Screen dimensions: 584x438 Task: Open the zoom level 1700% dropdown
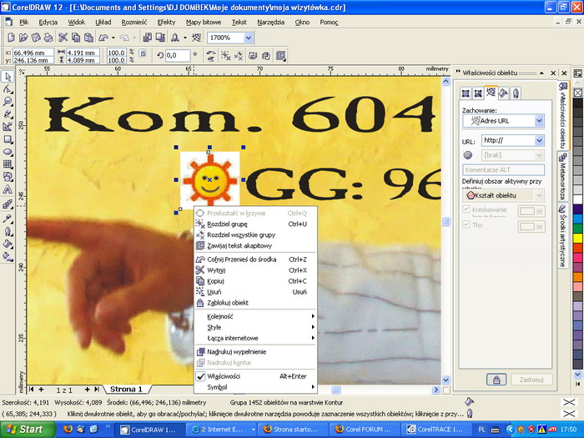pos(248,38)
